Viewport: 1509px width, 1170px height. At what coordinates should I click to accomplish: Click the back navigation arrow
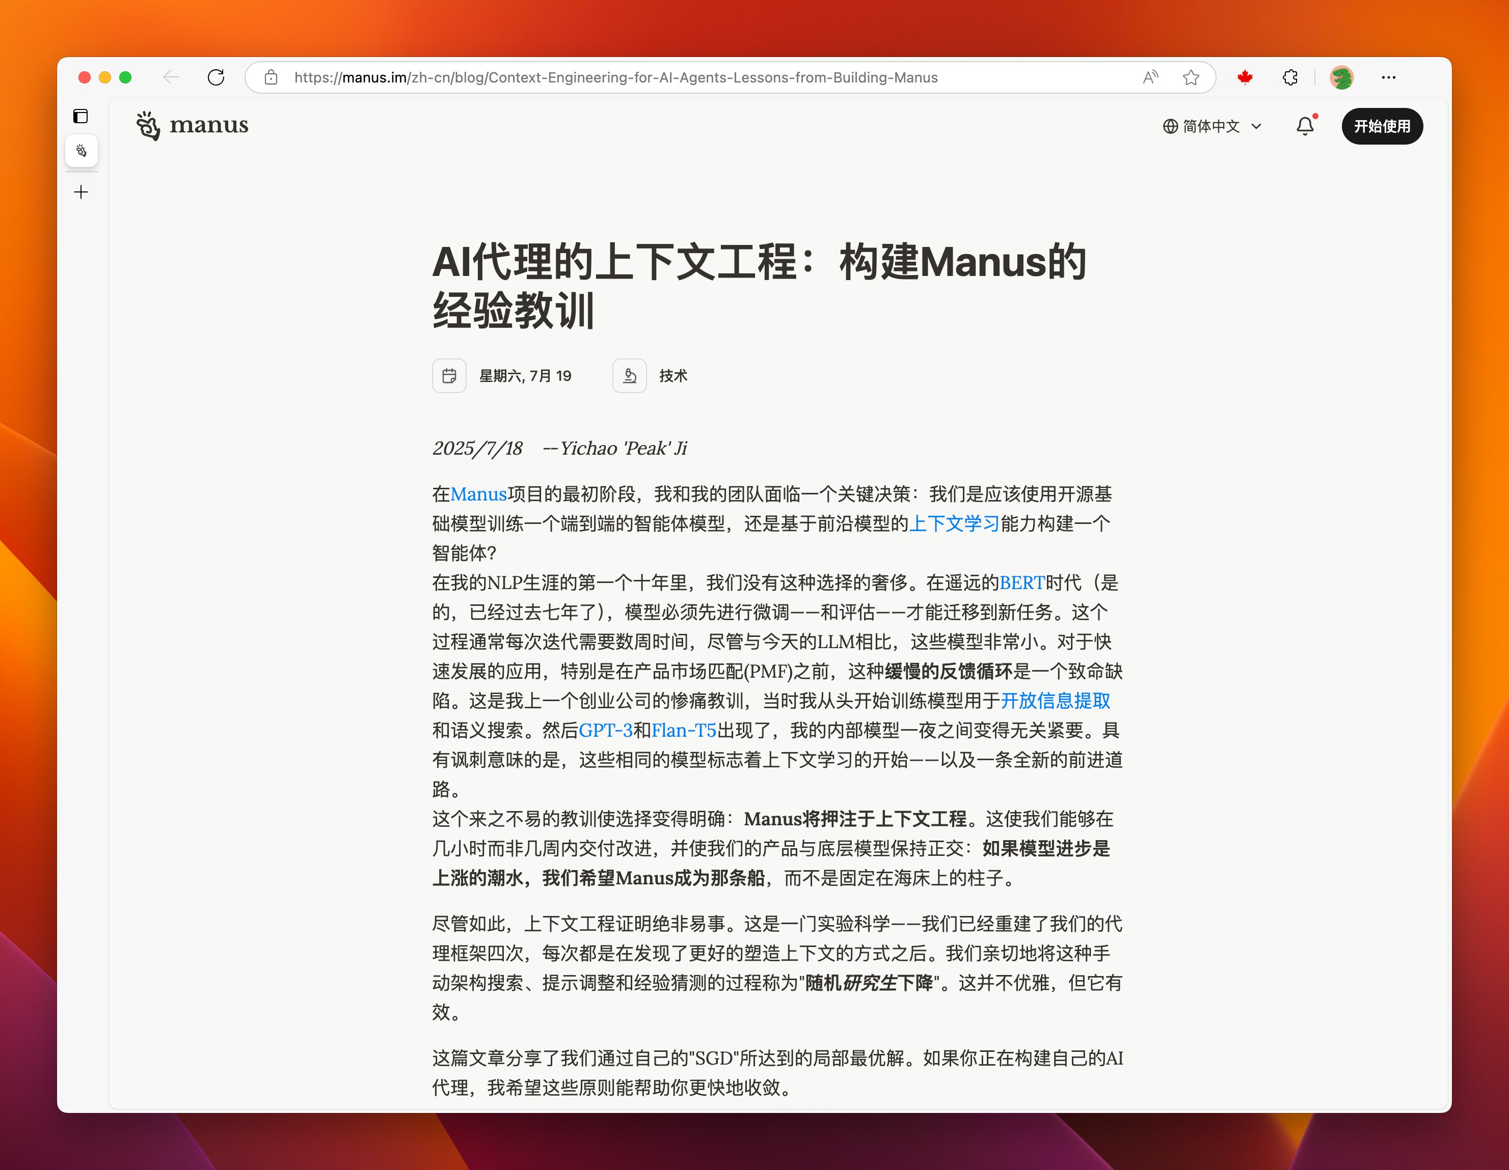pyautogui.click(x=171, y=77)
